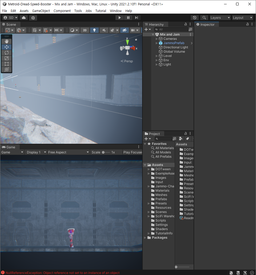
Task: Search by type in Project panel
Action: coord(181,139)
